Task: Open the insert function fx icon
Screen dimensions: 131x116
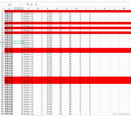Action: pyautogui.click(x=32, y=4)
